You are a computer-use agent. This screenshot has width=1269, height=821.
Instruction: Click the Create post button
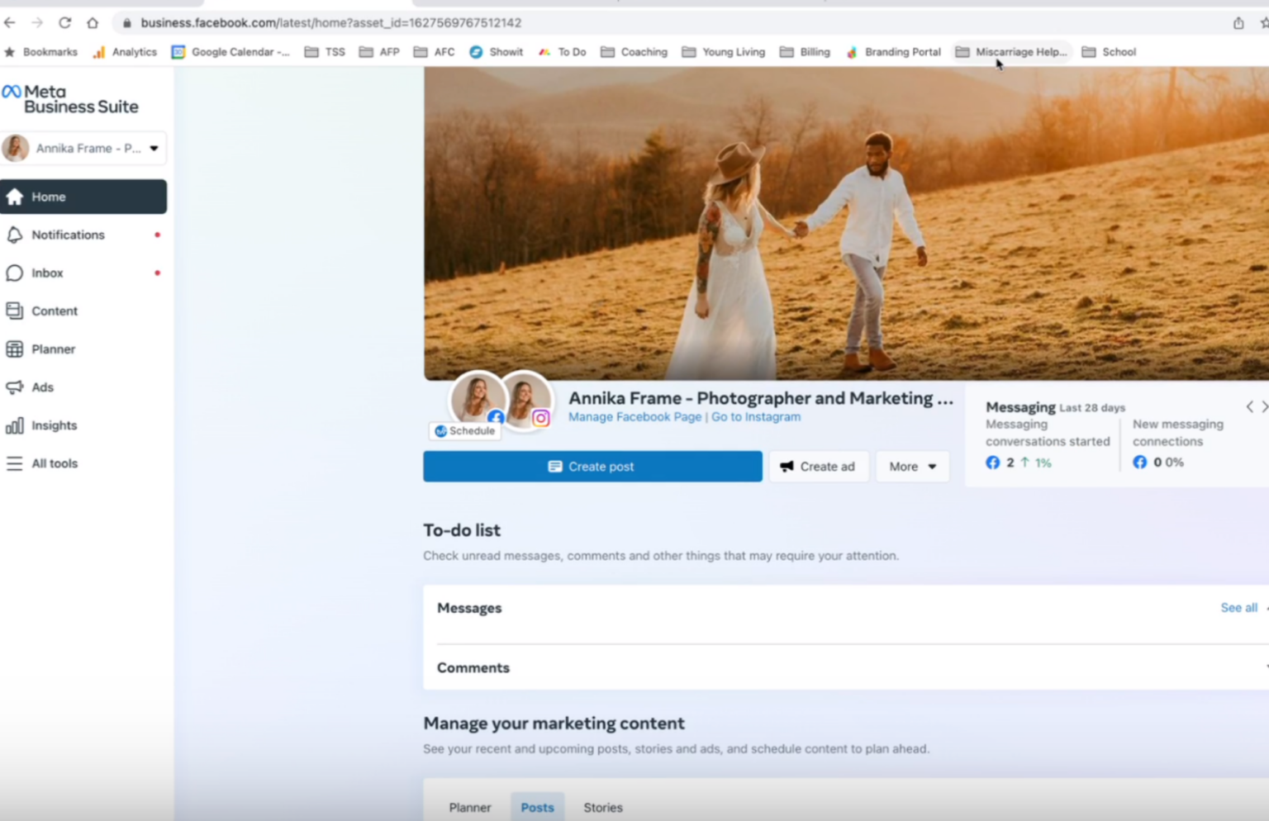592,466
